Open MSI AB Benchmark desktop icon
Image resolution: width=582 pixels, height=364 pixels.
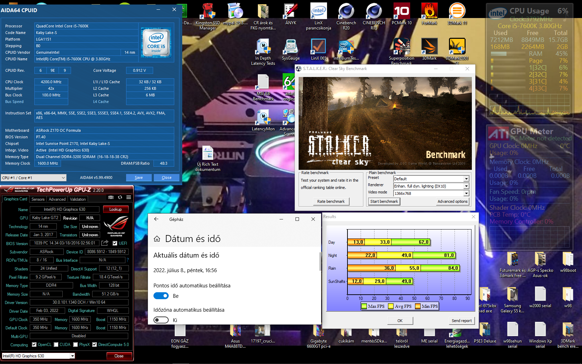pos(263,87)
